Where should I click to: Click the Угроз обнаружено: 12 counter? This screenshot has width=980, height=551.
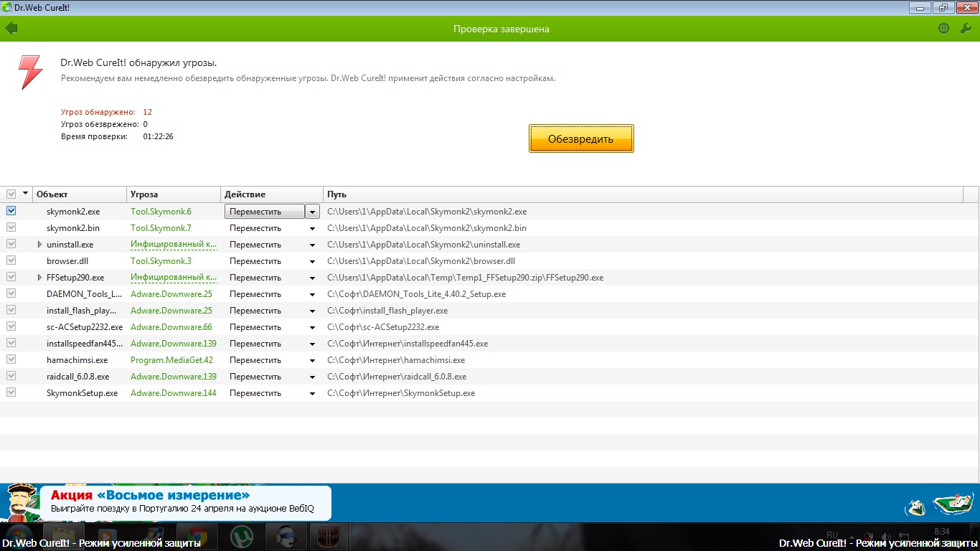(106, 112)
